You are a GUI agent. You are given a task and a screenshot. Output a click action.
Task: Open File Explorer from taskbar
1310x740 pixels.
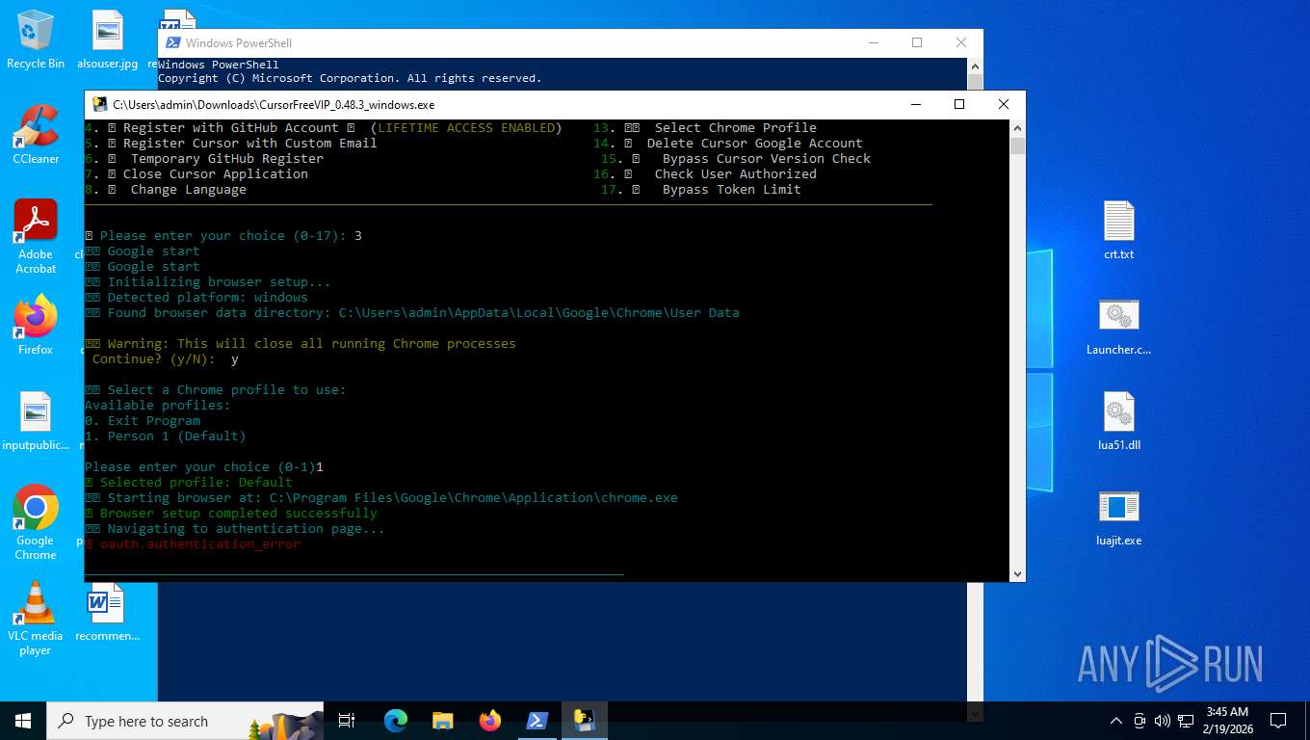coord(443,721)
